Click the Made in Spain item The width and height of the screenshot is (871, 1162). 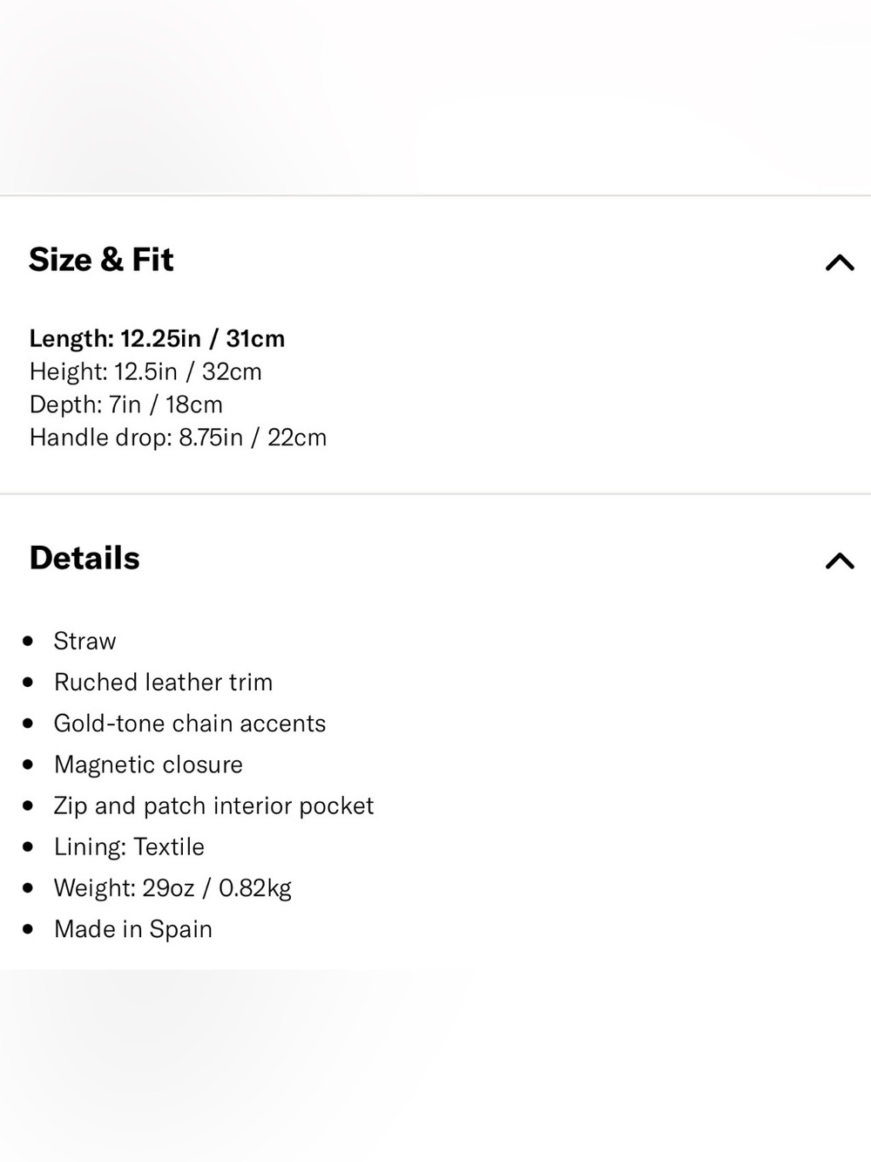tap(133, 928)
